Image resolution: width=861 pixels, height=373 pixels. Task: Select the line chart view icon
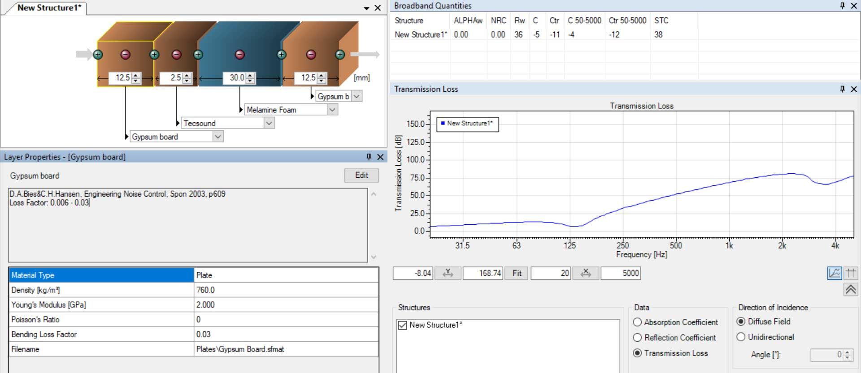[x=835, y=273]
